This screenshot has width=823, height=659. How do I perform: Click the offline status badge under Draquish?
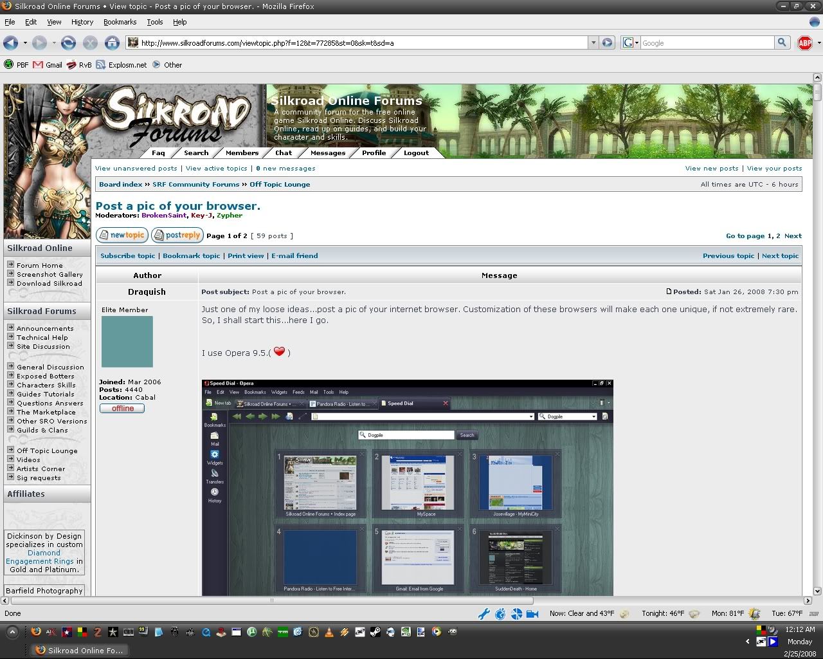click(x=122, y=409)
